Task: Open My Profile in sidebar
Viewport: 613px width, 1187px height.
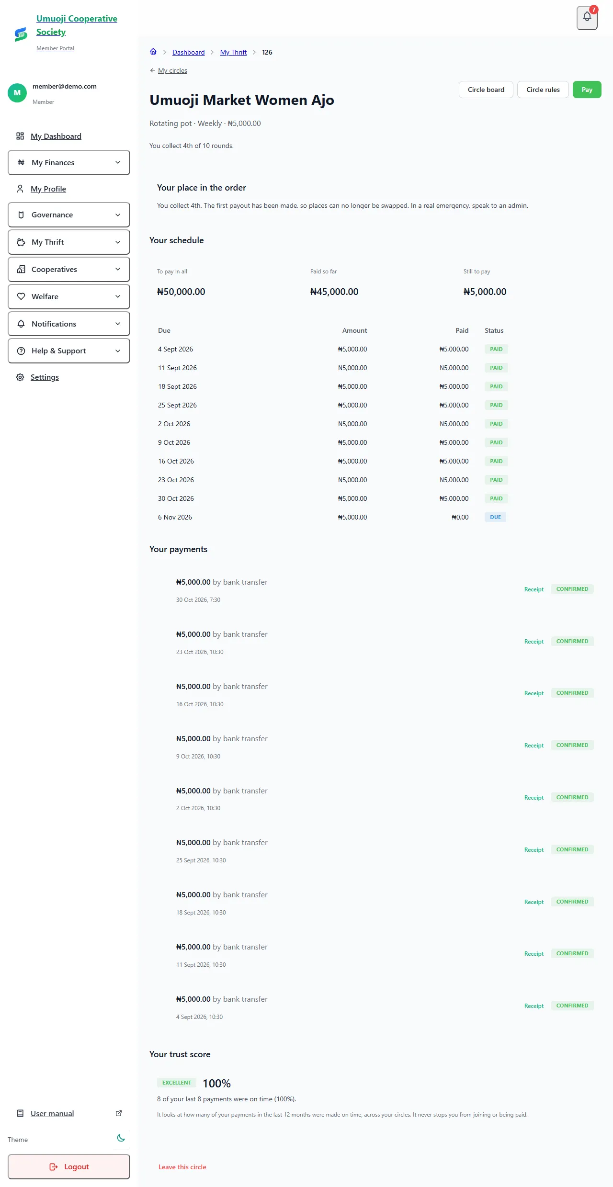Action: [x=48, y=189]
